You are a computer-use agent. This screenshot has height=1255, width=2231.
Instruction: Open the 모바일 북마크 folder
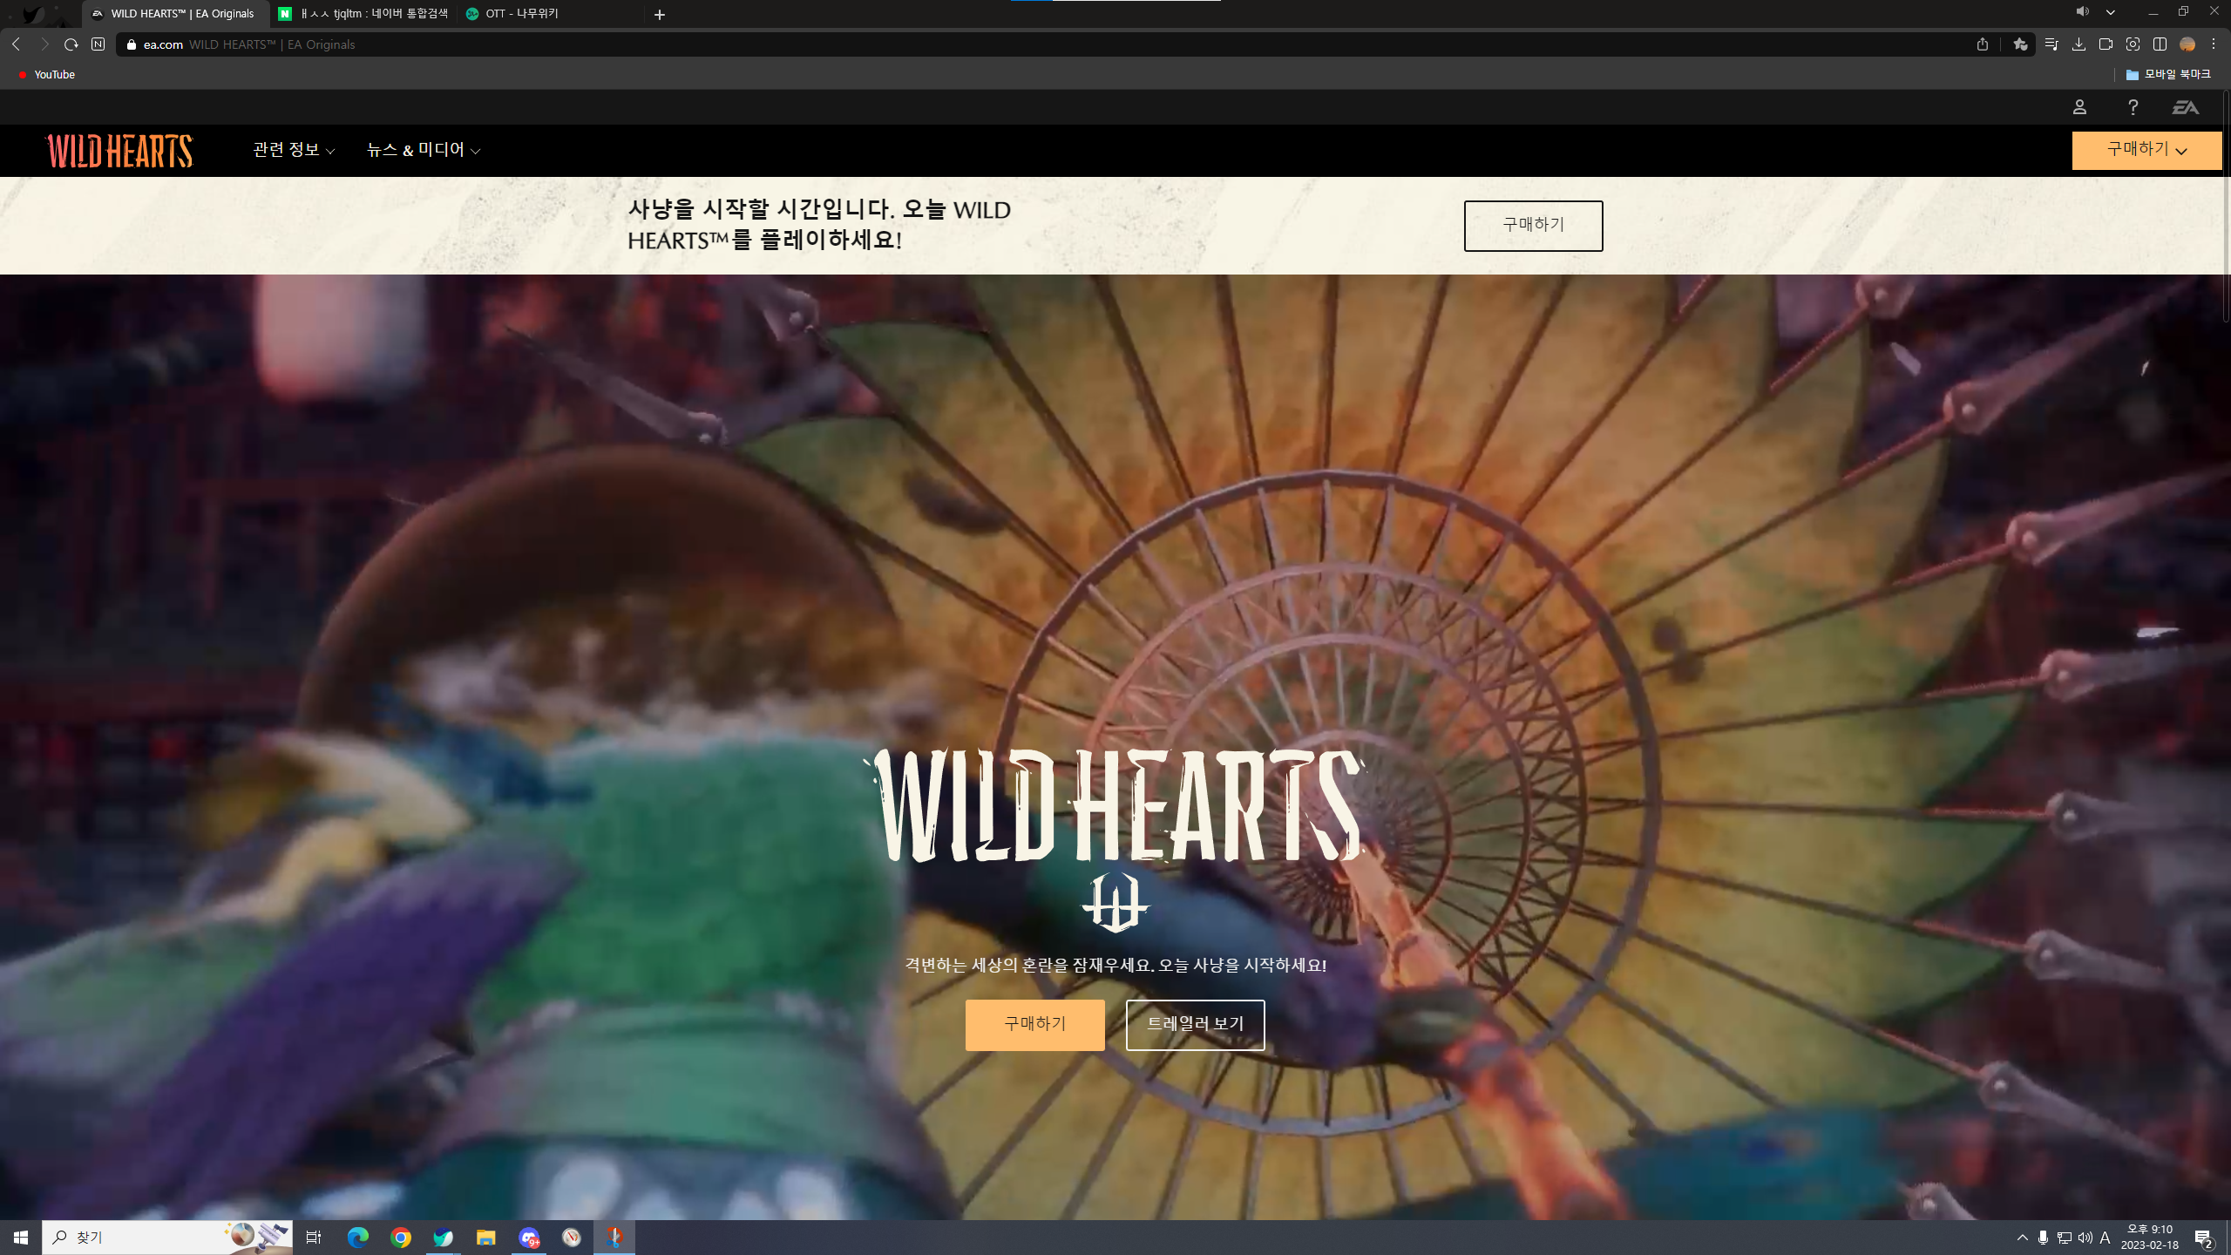pos(2168,75)
